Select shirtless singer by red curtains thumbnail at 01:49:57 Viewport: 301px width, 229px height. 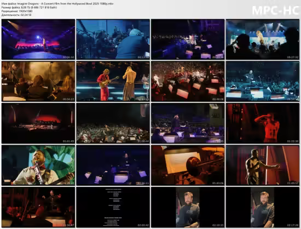[x=262, y=165]
